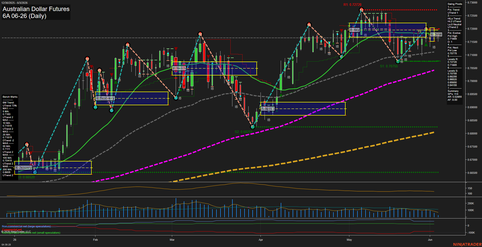Click the M:May monthly box label
The image size is (482, 247).
354,30
